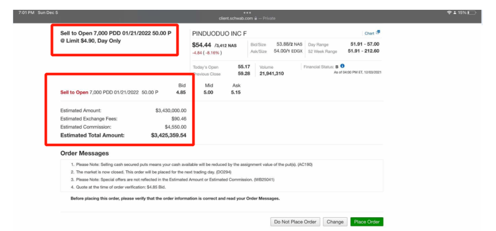
Task: Click Do Not Place Order button
Action: [295, 222]
